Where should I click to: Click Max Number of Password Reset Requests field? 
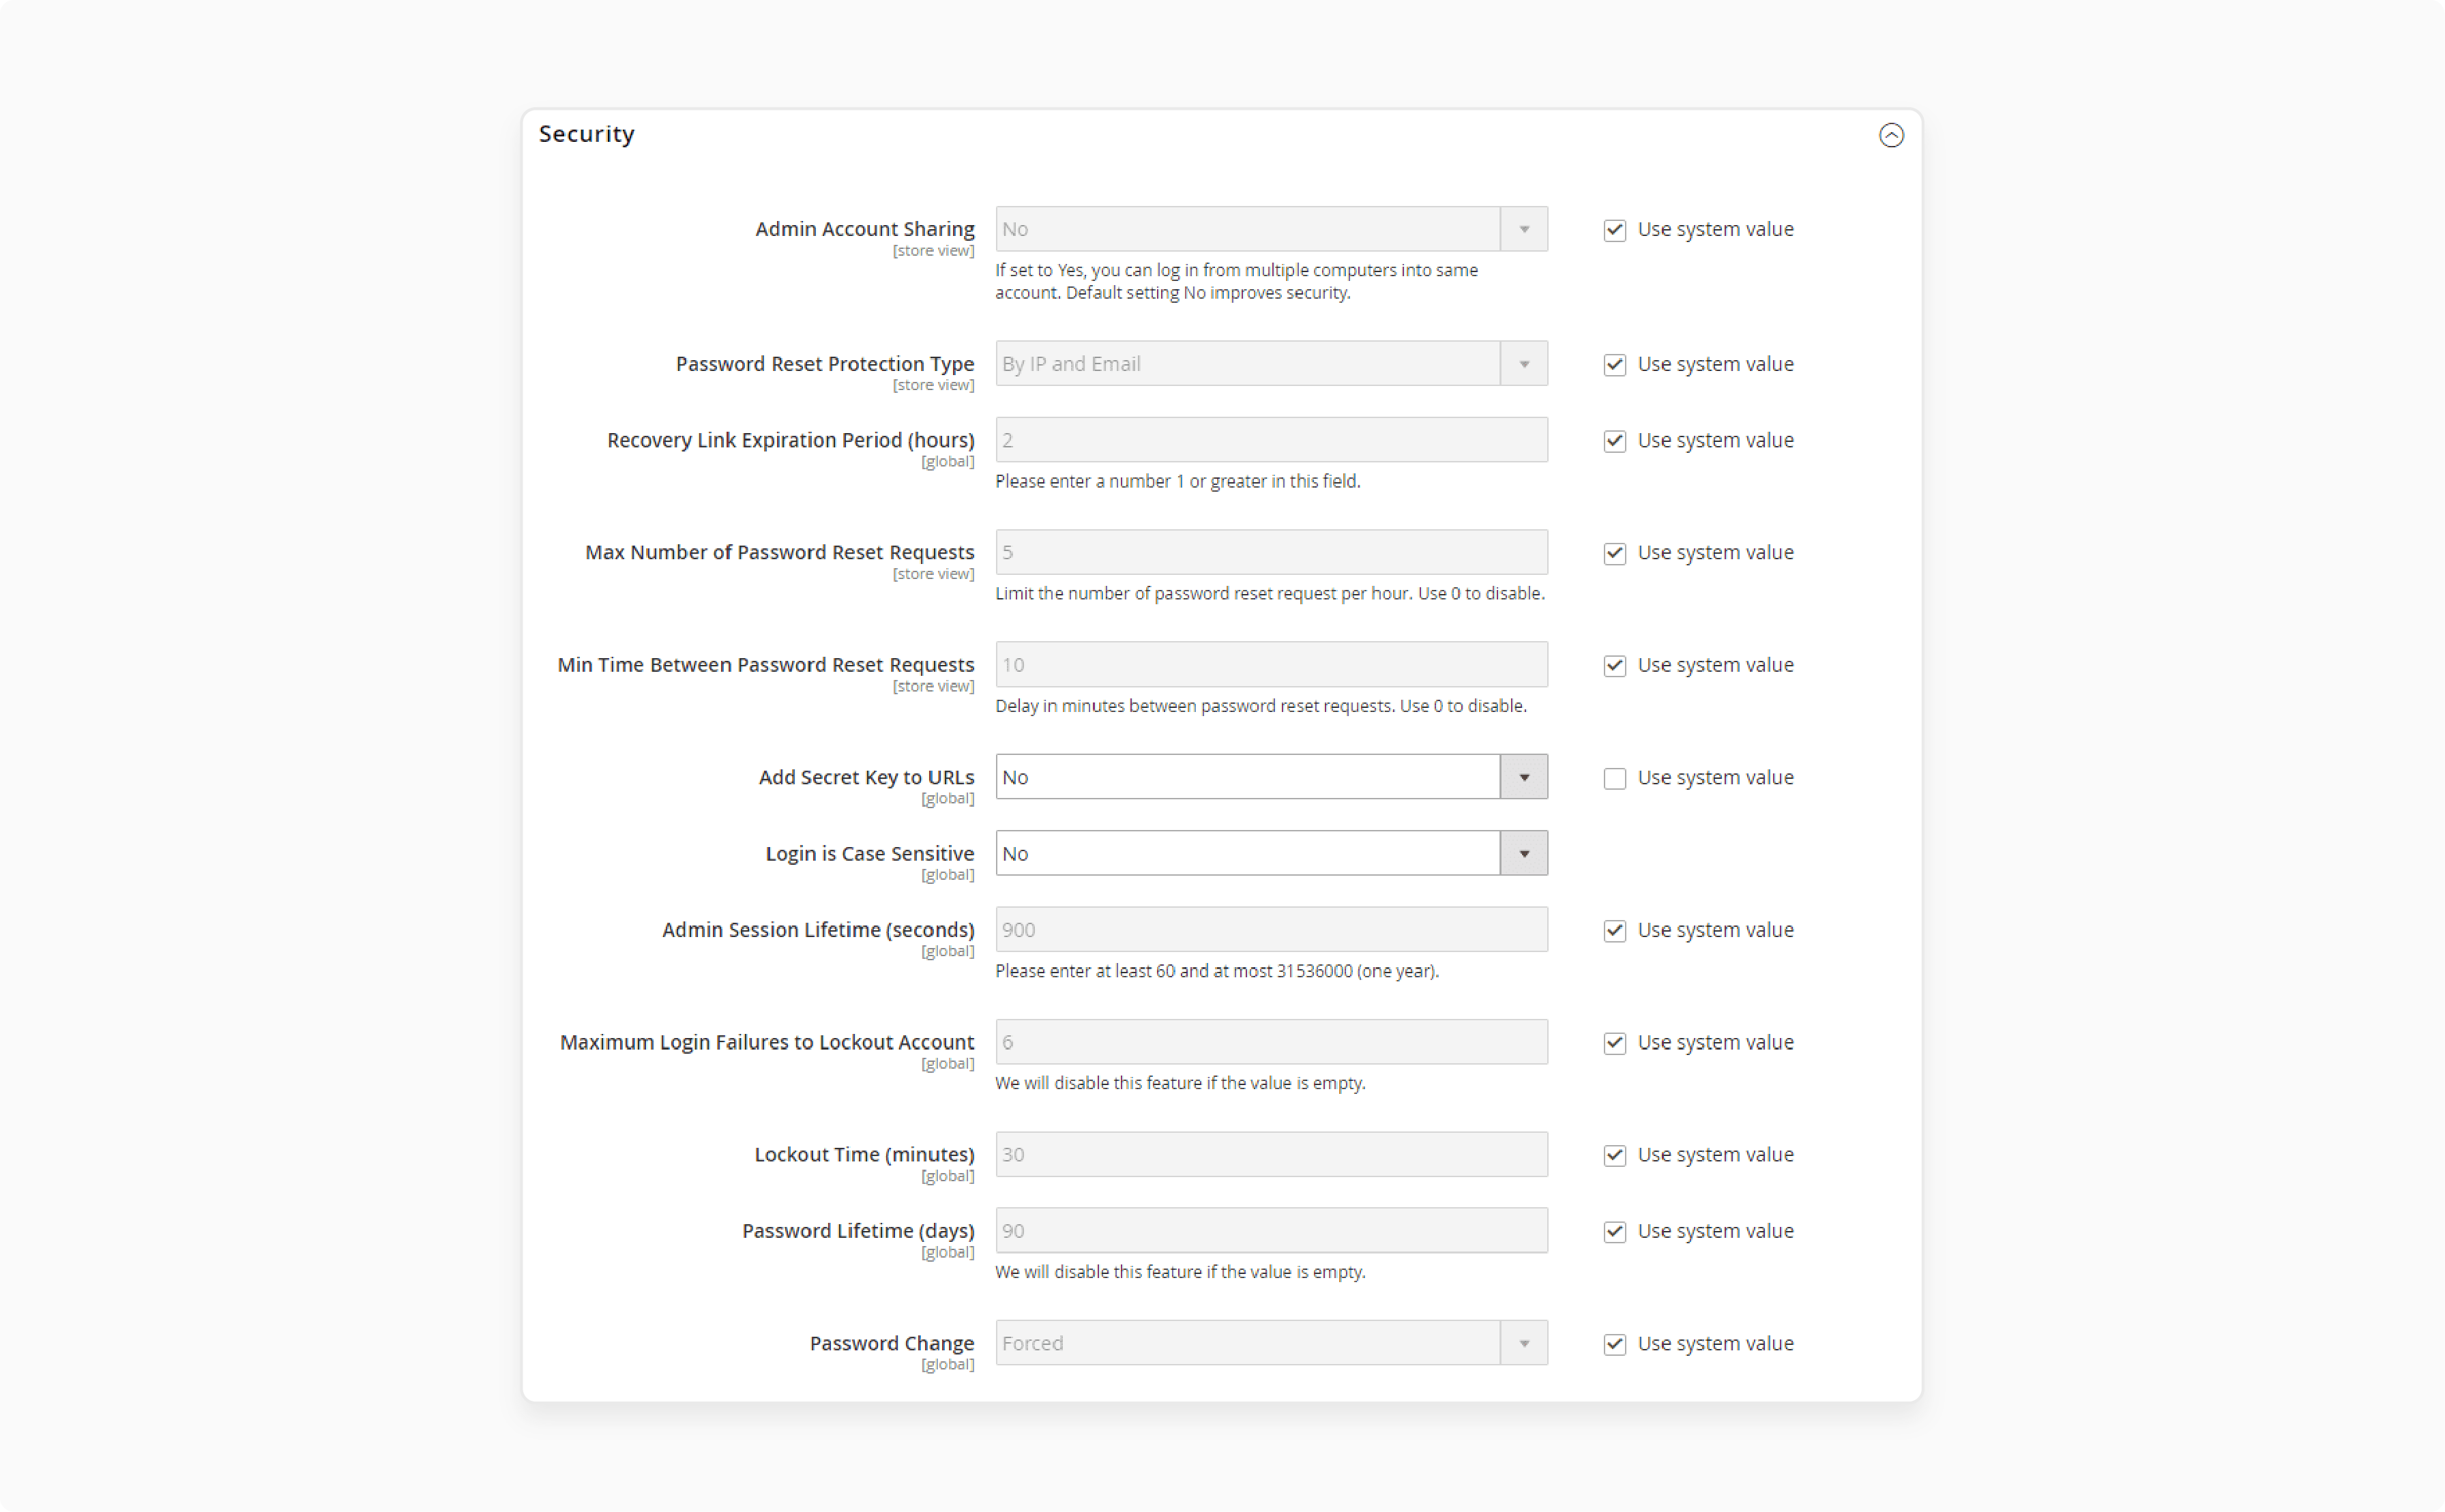coord(1270,552)
